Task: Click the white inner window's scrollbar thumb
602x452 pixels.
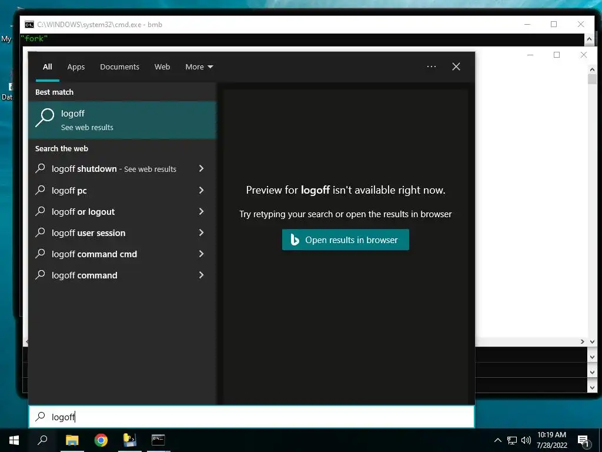Action: pyautogui.click(x=592, y=79)
